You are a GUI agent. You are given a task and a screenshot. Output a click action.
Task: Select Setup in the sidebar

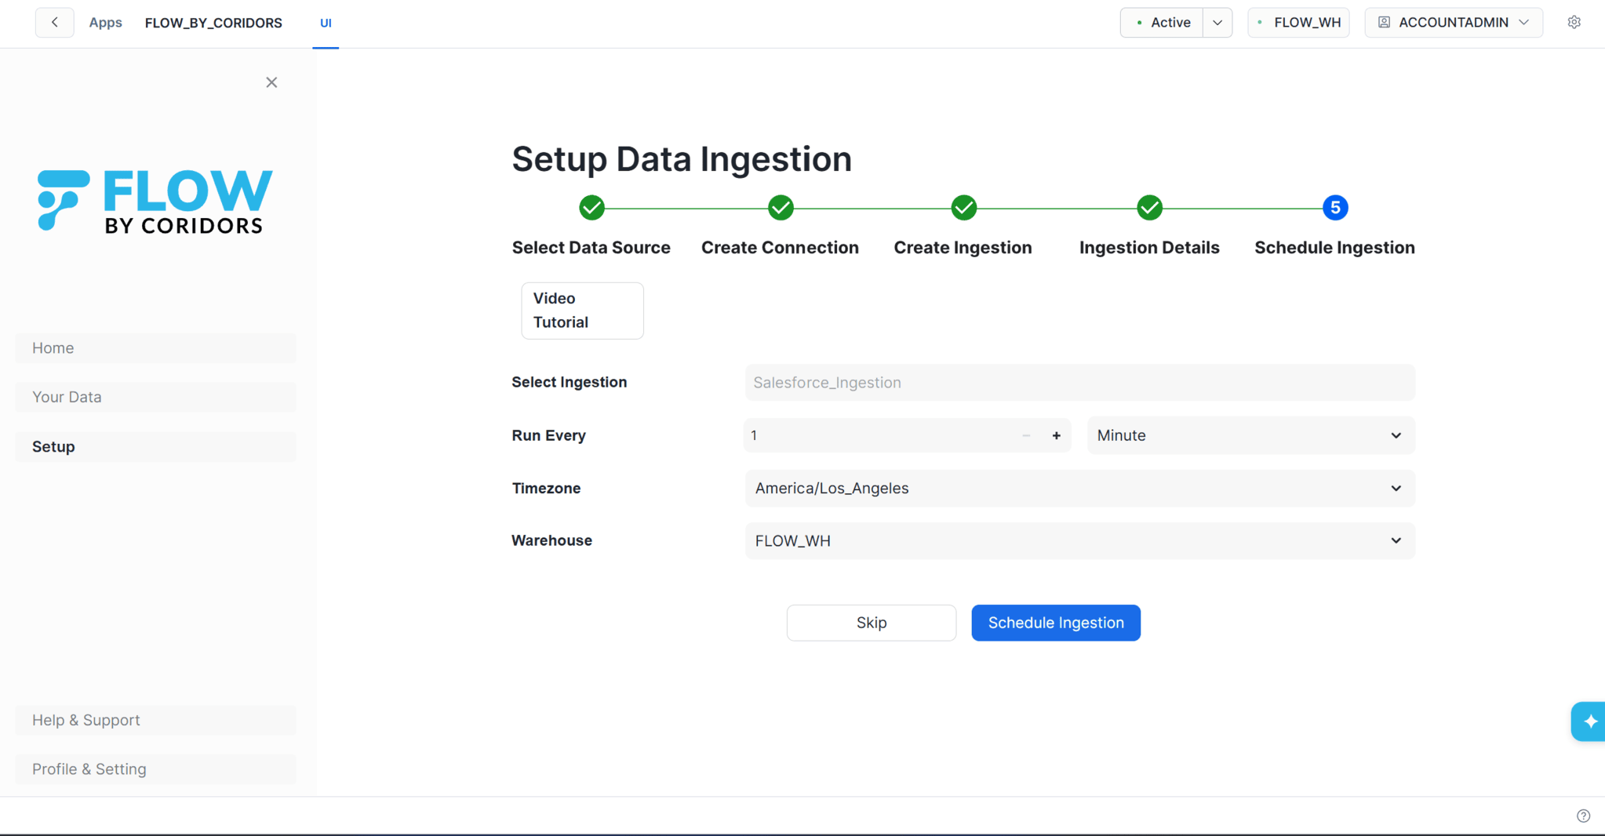[x=155, y=447]
